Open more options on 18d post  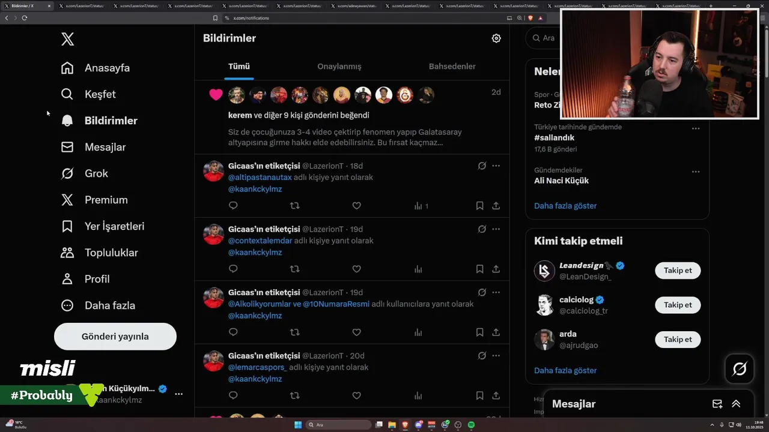click(496, 166)
